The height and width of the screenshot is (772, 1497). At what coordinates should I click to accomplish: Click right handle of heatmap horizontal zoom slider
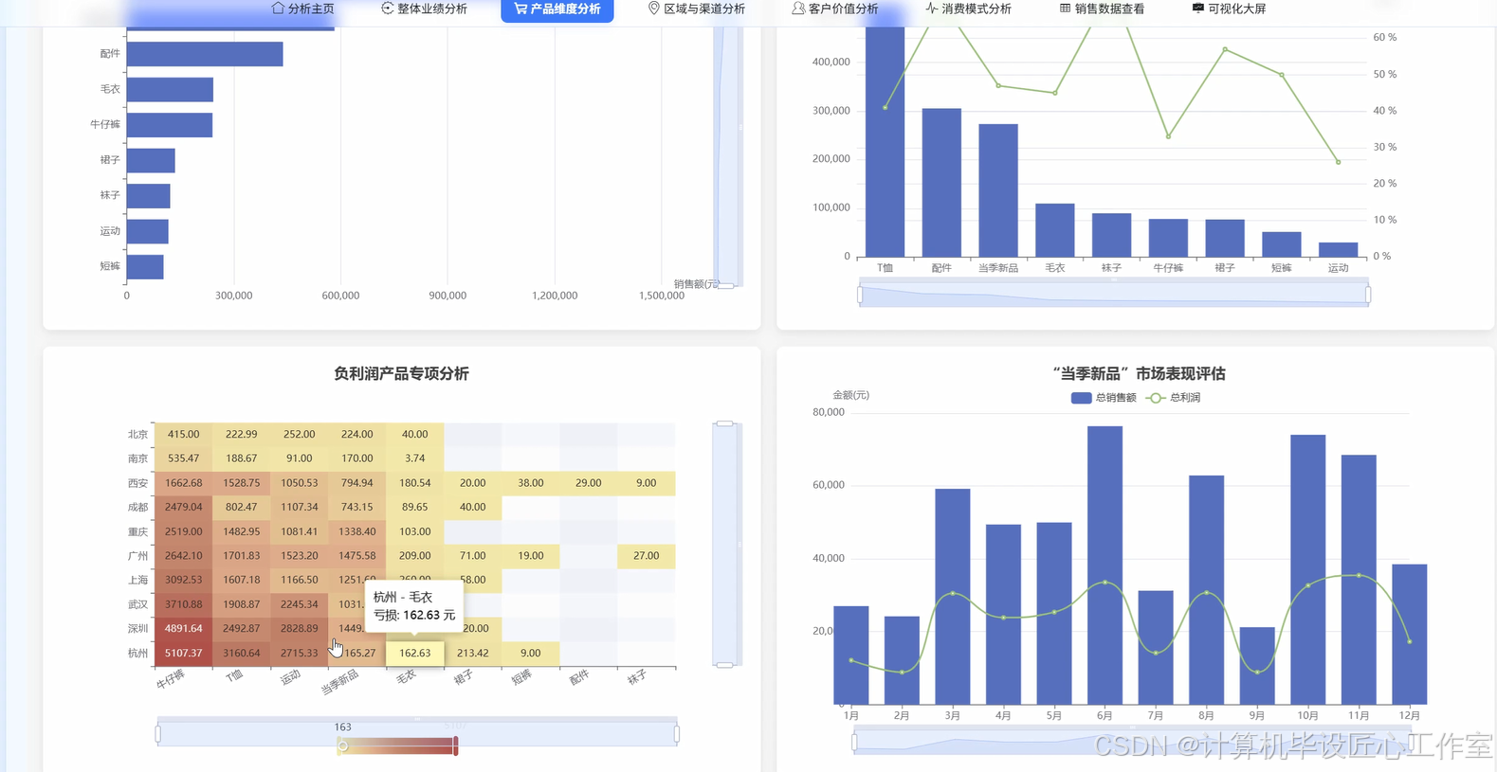(677, 733)
